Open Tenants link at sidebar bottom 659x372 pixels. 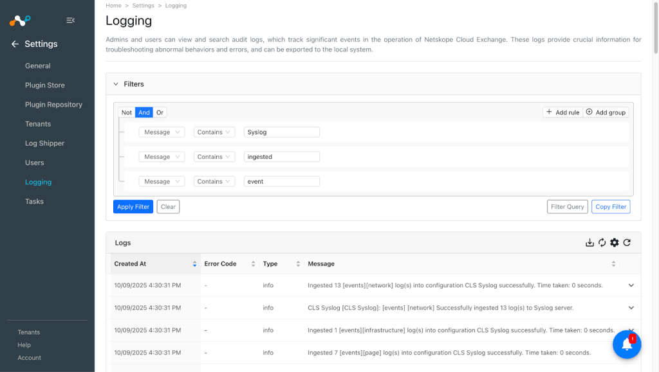[x=28, y=332]
